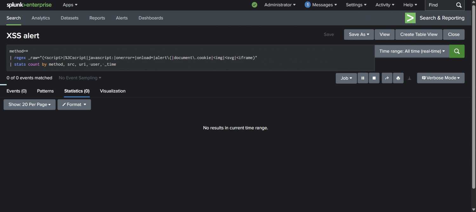The height and width of the screenshot is (212, 476).
Task: Open the Dashboards navigation item
Action: (151, 18)
